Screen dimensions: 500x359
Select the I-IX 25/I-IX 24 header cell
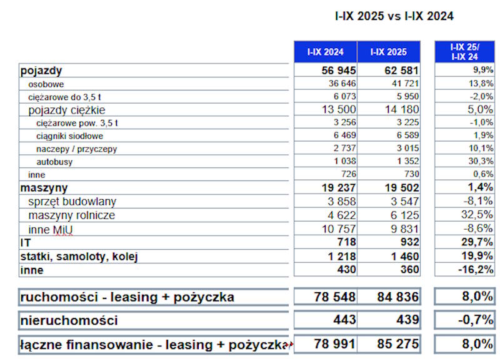tap(464, 52)
